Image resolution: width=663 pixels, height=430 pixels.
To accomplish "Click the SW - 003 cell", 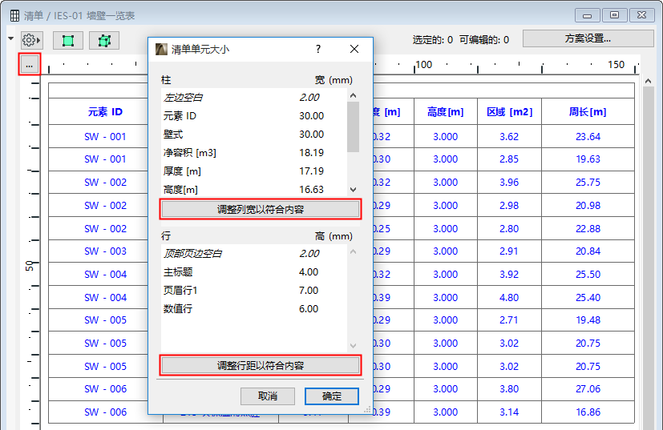I will tap(105, 251).
